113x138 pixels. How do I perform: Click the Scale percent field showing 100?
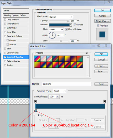tap(73, 41)
